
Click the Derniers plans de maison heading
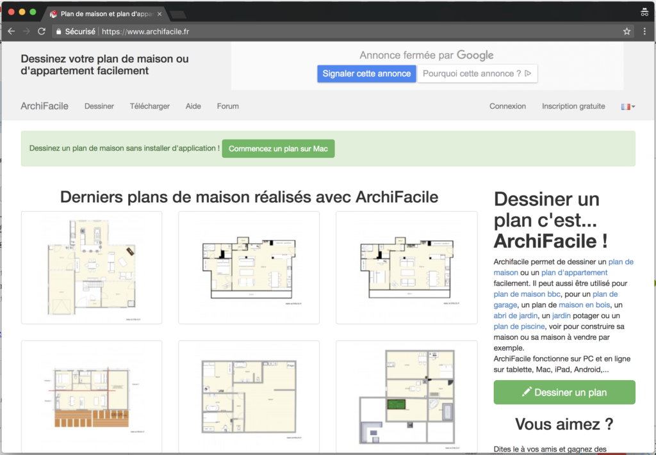pyautogui.click(x=249, y=197)
